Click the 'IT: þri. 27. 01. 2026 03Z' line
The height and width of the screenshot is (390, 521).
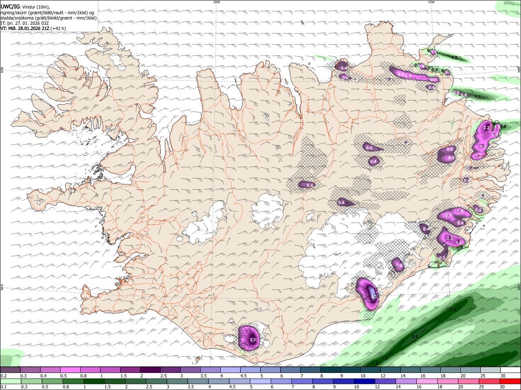coord(25,23)
